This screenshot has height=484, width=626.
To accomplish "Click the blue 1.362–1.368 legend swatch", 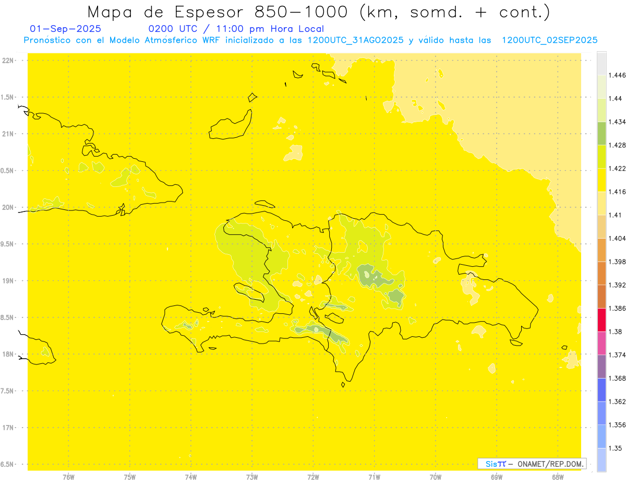I will tap(601, 389).
